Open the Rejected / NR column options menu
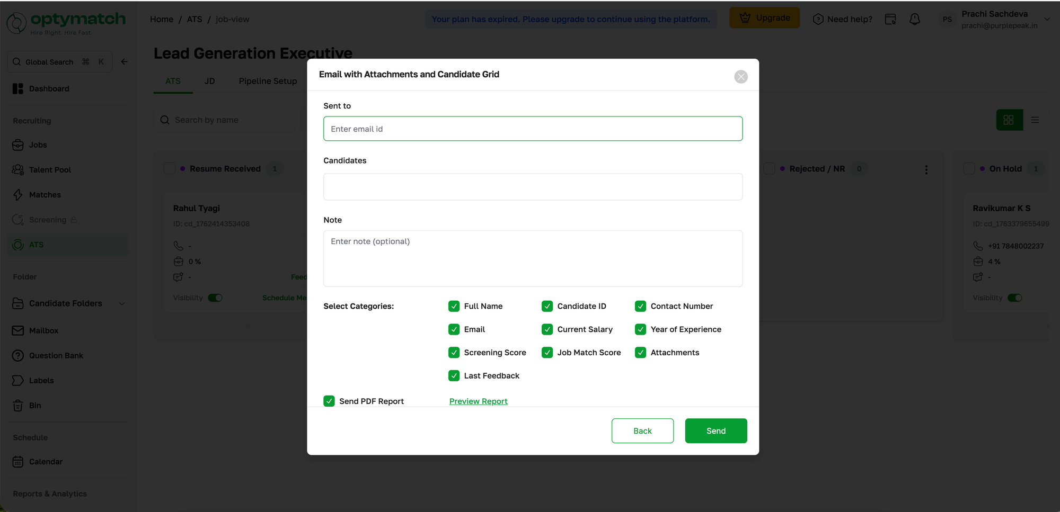The height and width of the screenshot is (512, 1060). 926,169
